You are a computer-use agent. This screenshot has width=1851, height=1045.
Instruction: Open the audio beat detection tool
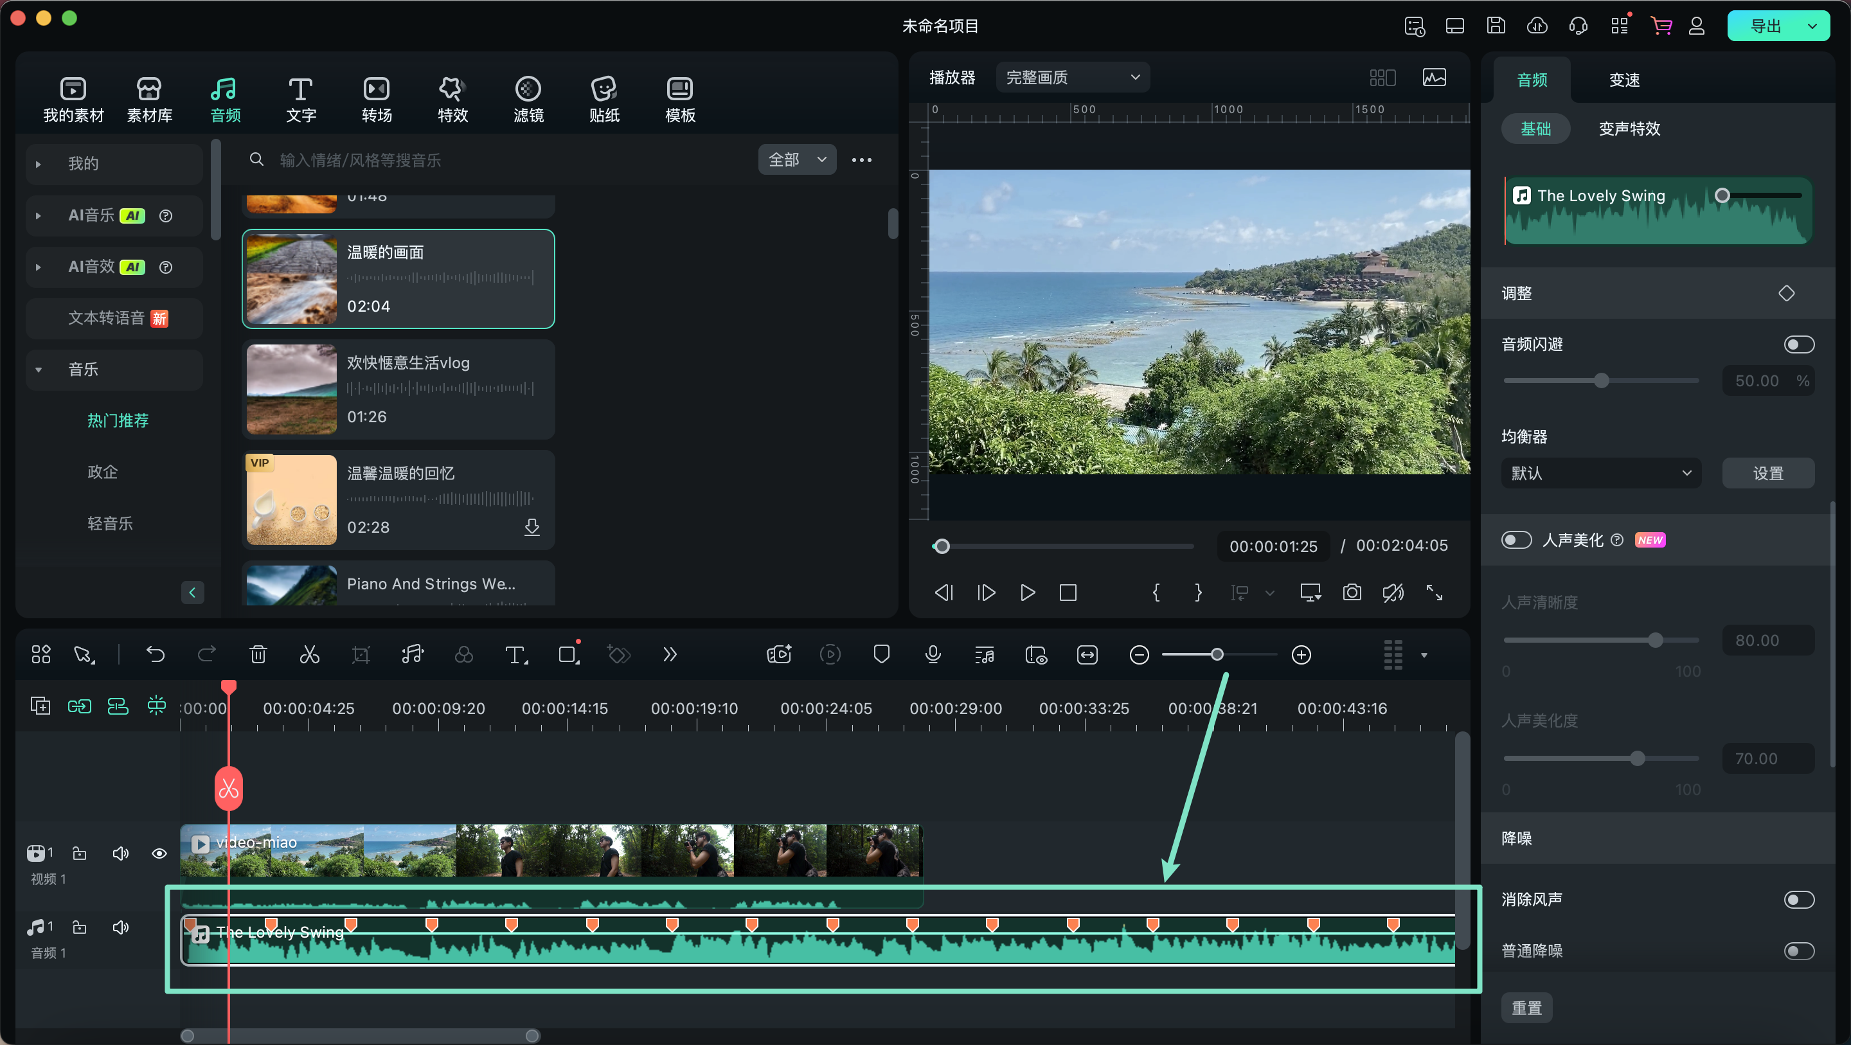click(413, 655)
